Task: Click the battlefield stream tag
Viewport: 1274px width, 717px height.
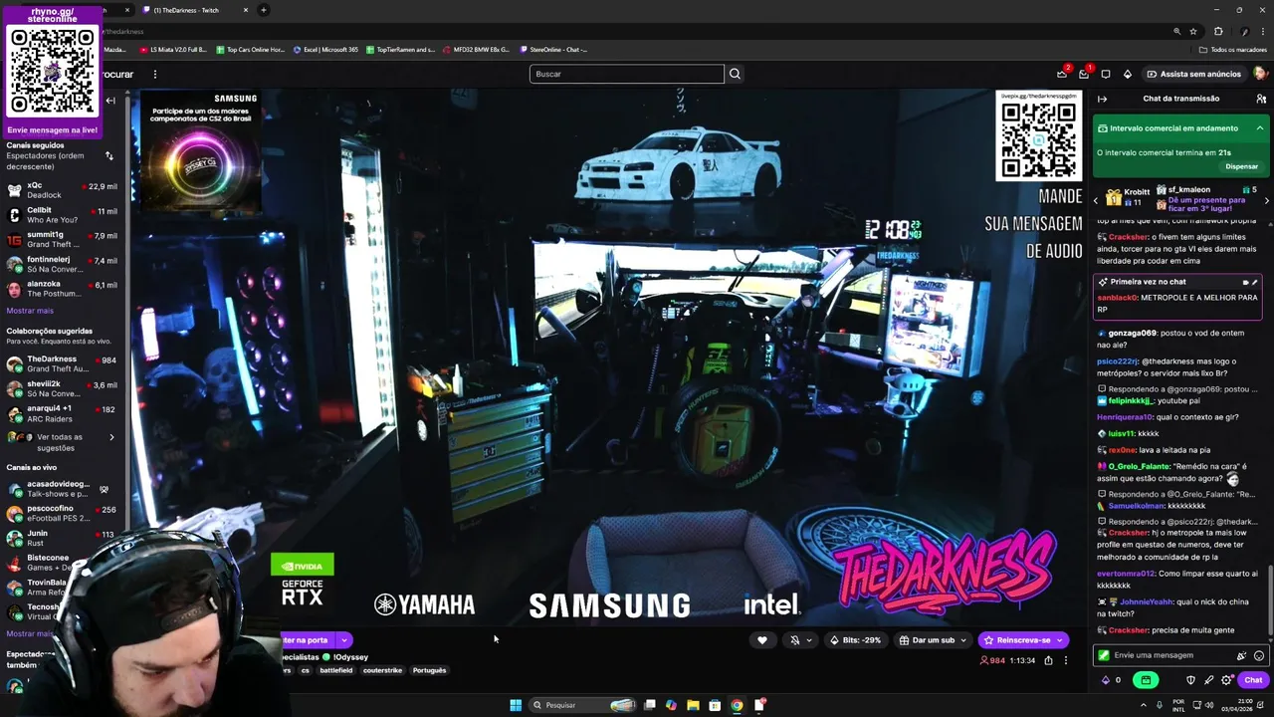Action: click(336, 670)
